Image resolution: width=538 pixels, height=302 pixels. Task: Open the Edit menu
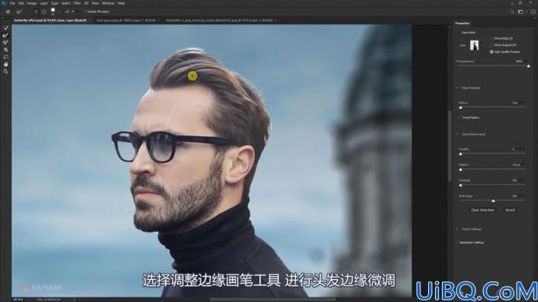click(21, 3)
